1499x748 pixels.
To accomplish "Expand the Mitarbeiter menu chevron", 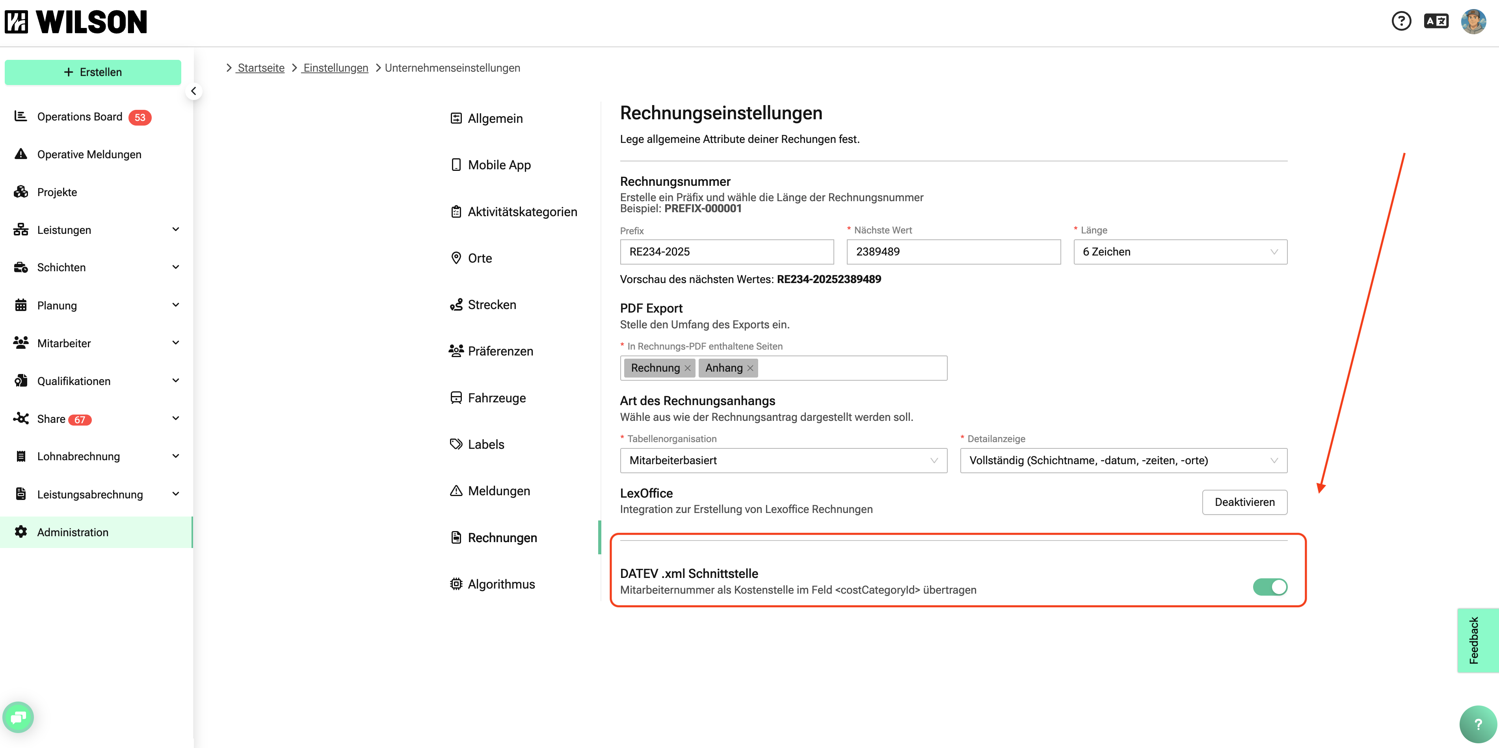I will (x=176, y=343).
